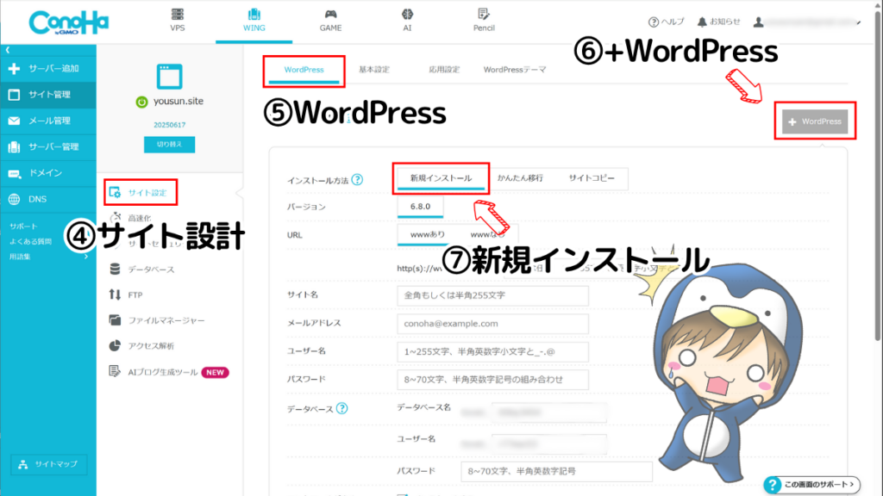This screenshot has width=883, height=496.
Task: Expand the 用語集 arrow in sidebar
Action: point(86,257)
